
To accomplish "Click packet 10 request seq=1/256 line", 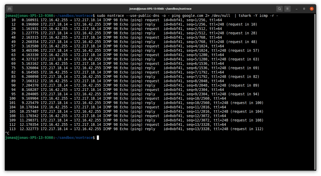I will 116,20.
